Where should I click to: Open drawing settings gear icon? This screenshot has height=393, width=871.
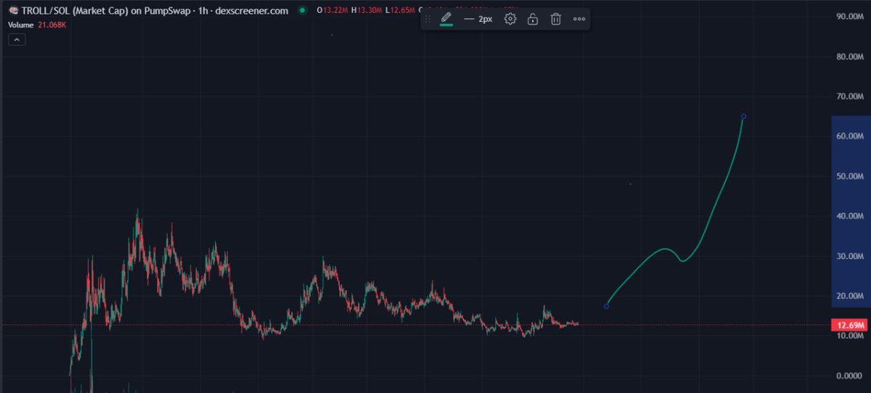click(510, 19)
